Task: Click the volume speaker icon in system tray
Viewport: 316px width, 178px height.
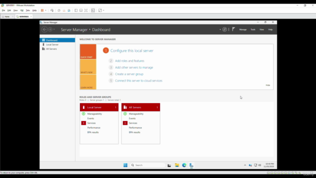Action: 260,165
